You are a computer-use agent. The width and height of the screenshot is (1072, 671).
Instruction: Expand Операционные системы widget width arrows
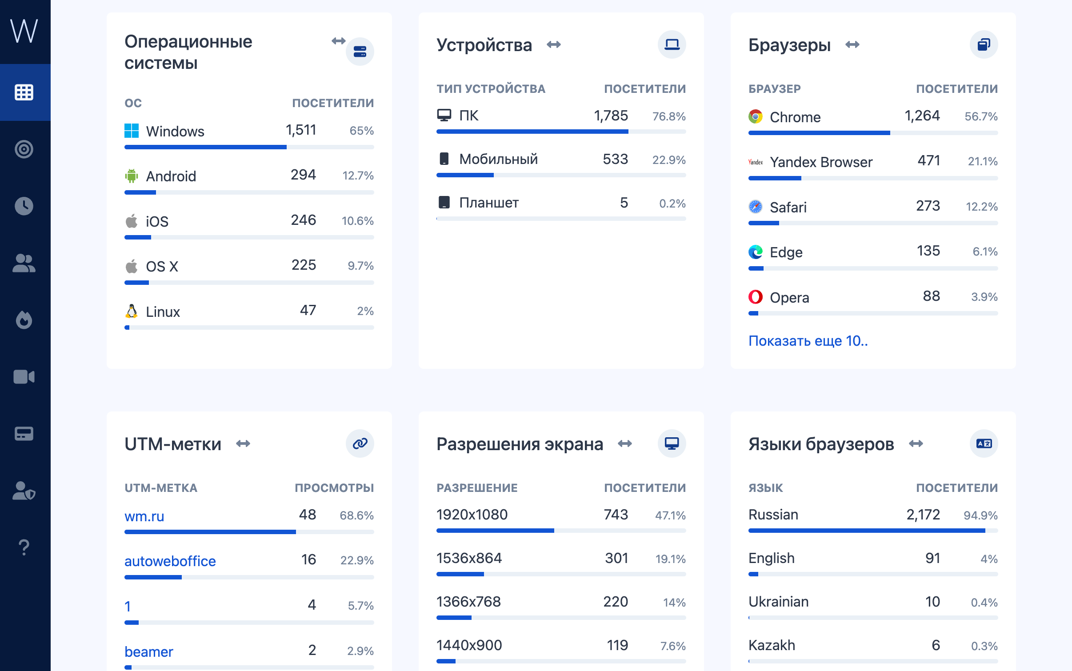point(339,41)
